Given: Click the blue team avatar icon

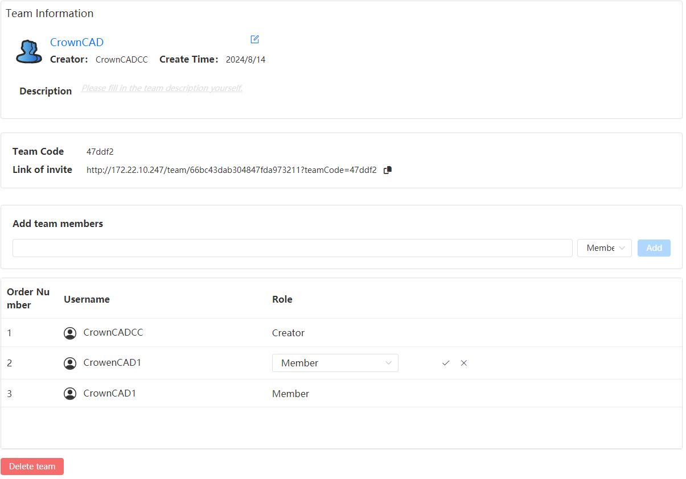Looking at the screenshot, I should pos(28,51).
